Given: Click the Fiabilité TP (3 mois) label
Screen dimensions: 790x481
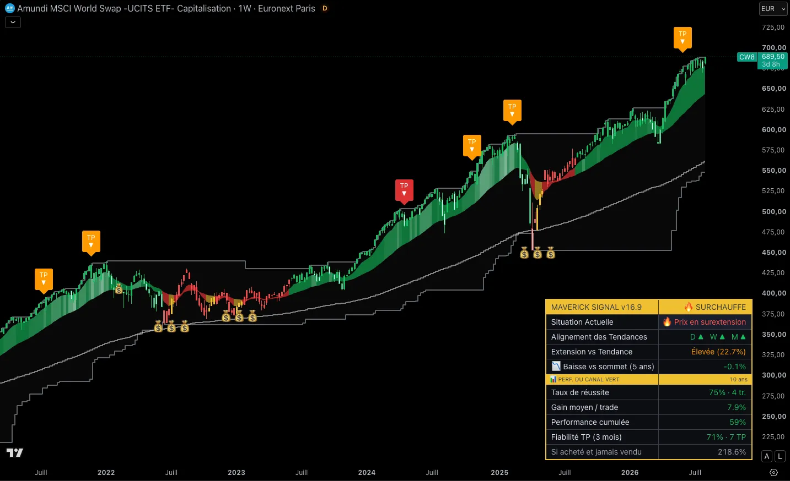Looking at the screenshot, I should tap(586, 437).
